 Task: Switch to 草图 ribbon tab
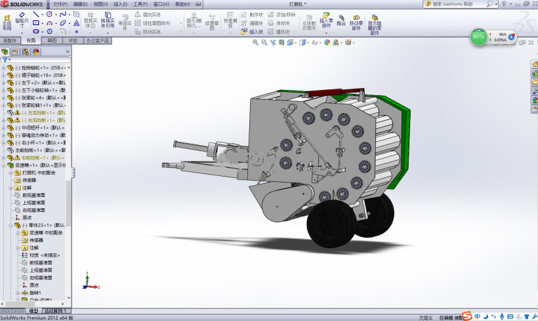click(52, 41)
